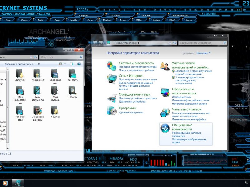
Task: Open the Загрузки folder icon
Action: (20, 74)
